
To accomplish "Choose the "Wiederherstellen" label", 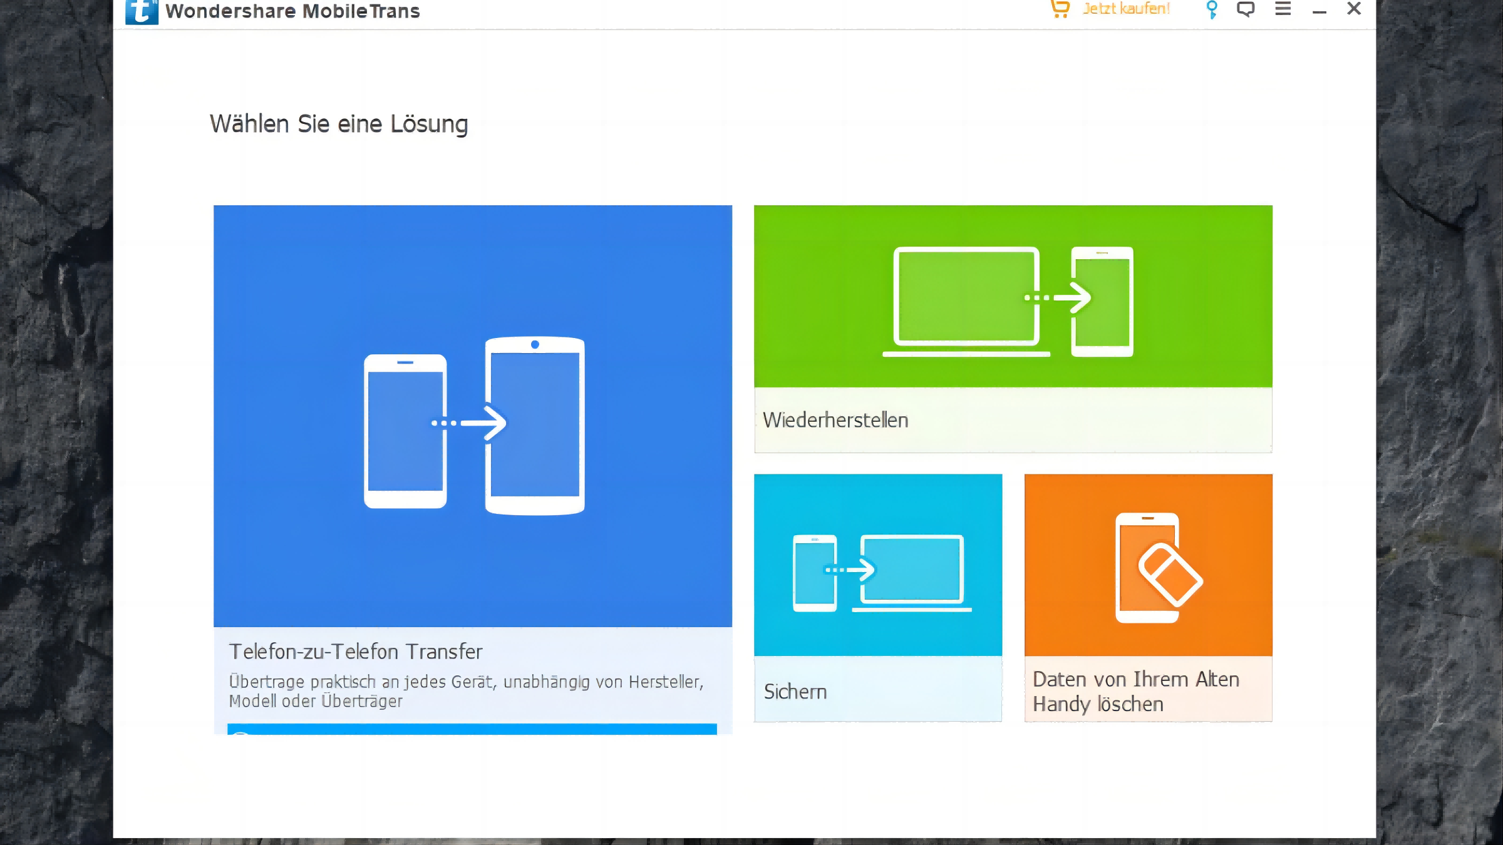I will coord(835,420).
